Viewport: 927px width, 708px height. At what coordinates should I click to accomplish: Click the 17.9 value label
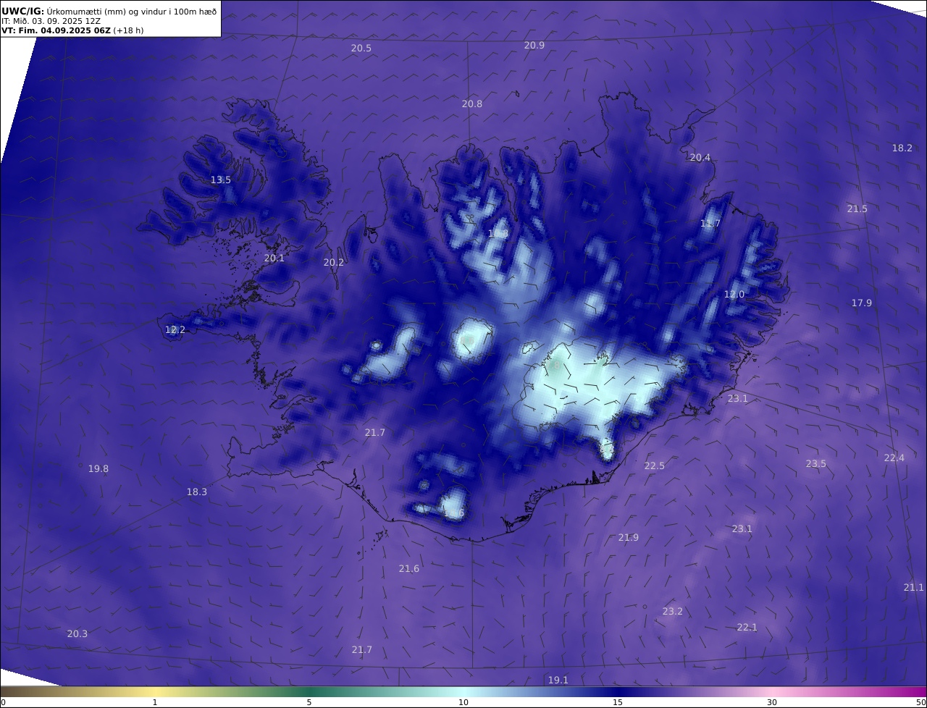[x=862, y=303]
